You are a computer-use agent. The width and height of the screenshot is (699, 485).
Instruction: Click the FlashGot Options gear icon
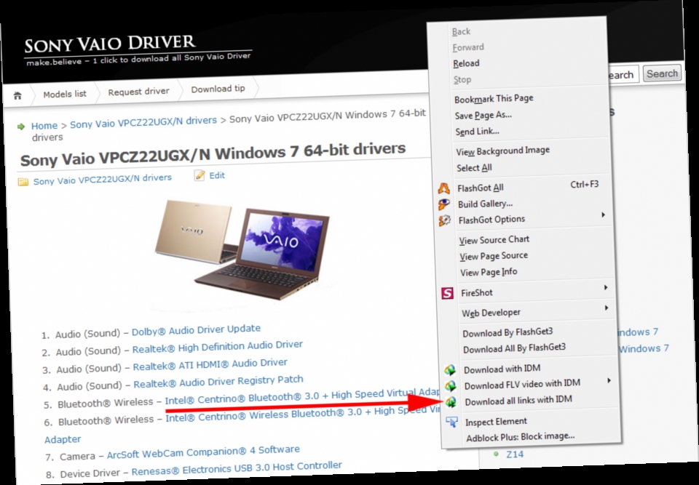(444, 220)
